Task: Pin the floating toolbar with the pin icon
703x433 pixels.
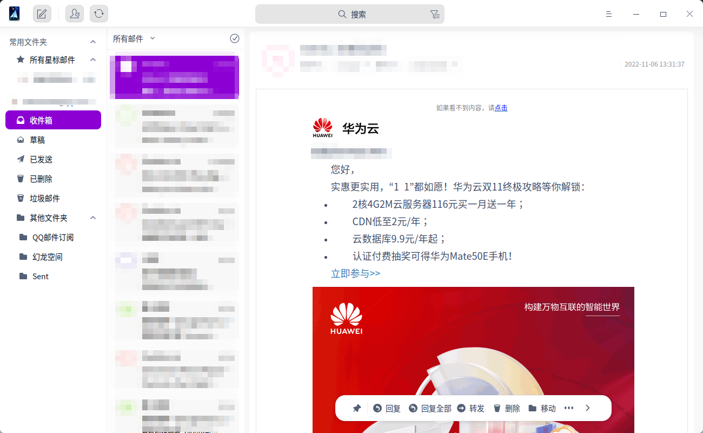Action: pos(357,408)
